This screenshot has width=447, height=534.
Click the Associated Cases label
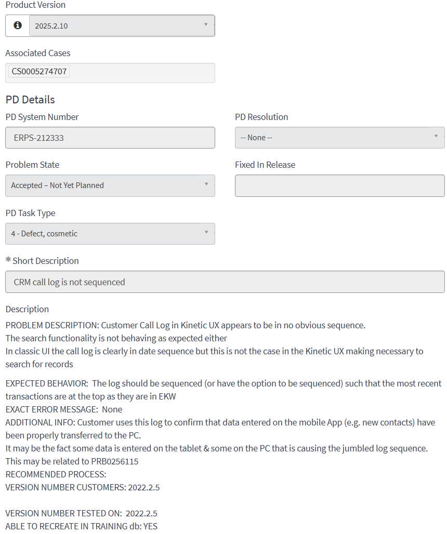tap(38, 53)
